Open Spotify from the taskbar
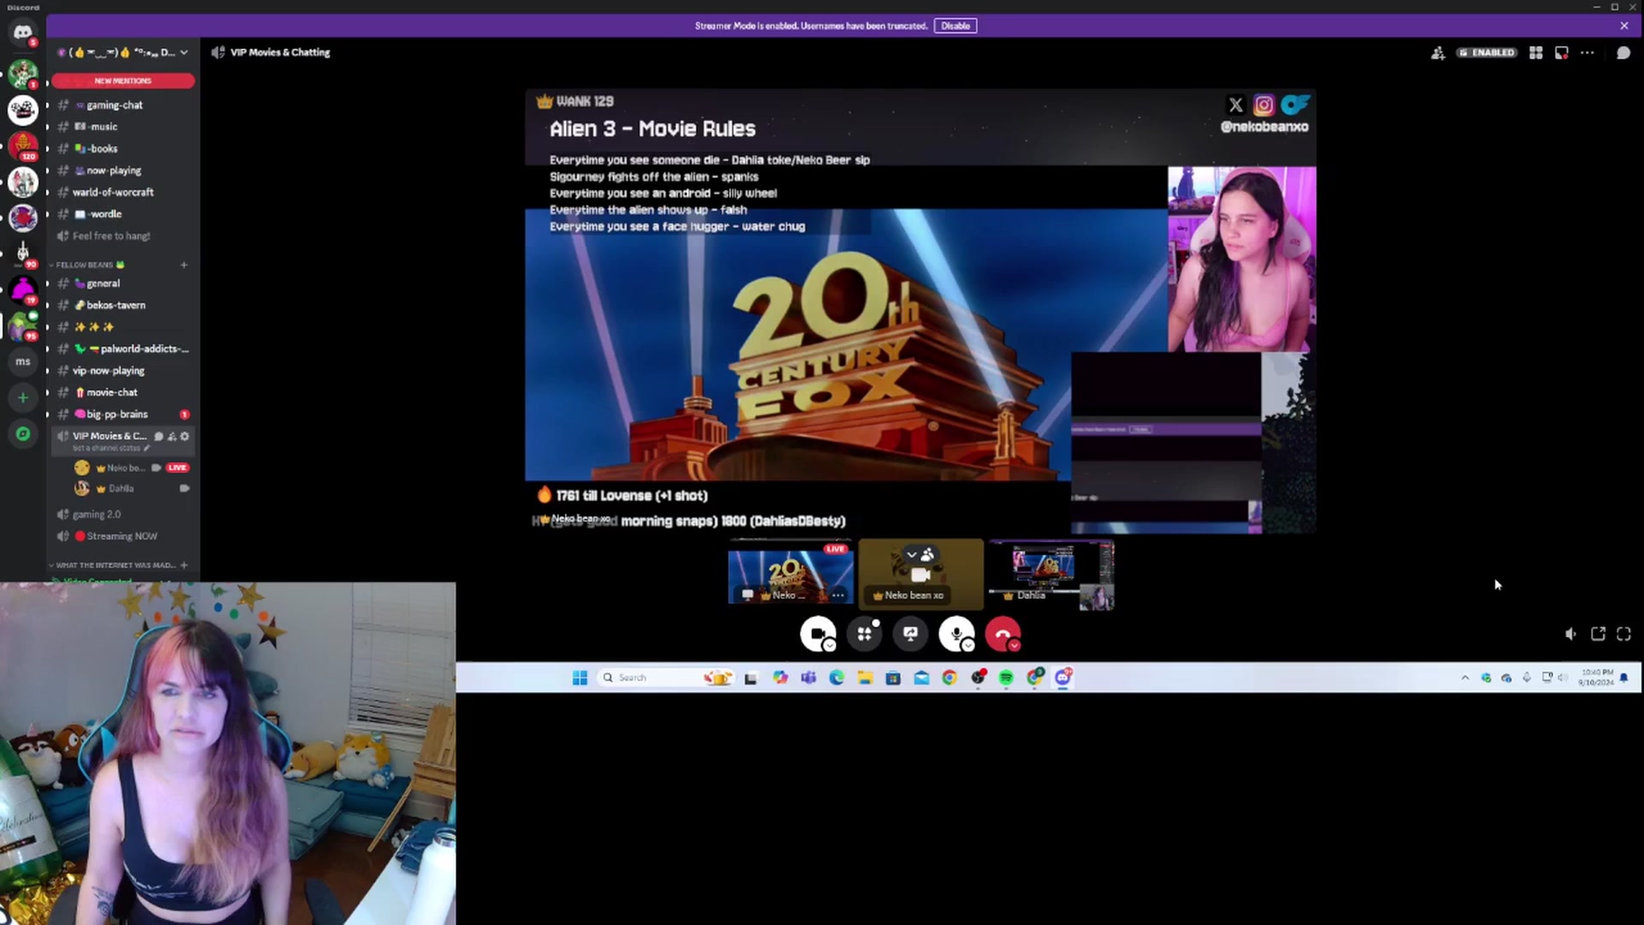The height and width of the screenshot is (925, 1644). click(x=1006, y=677)
